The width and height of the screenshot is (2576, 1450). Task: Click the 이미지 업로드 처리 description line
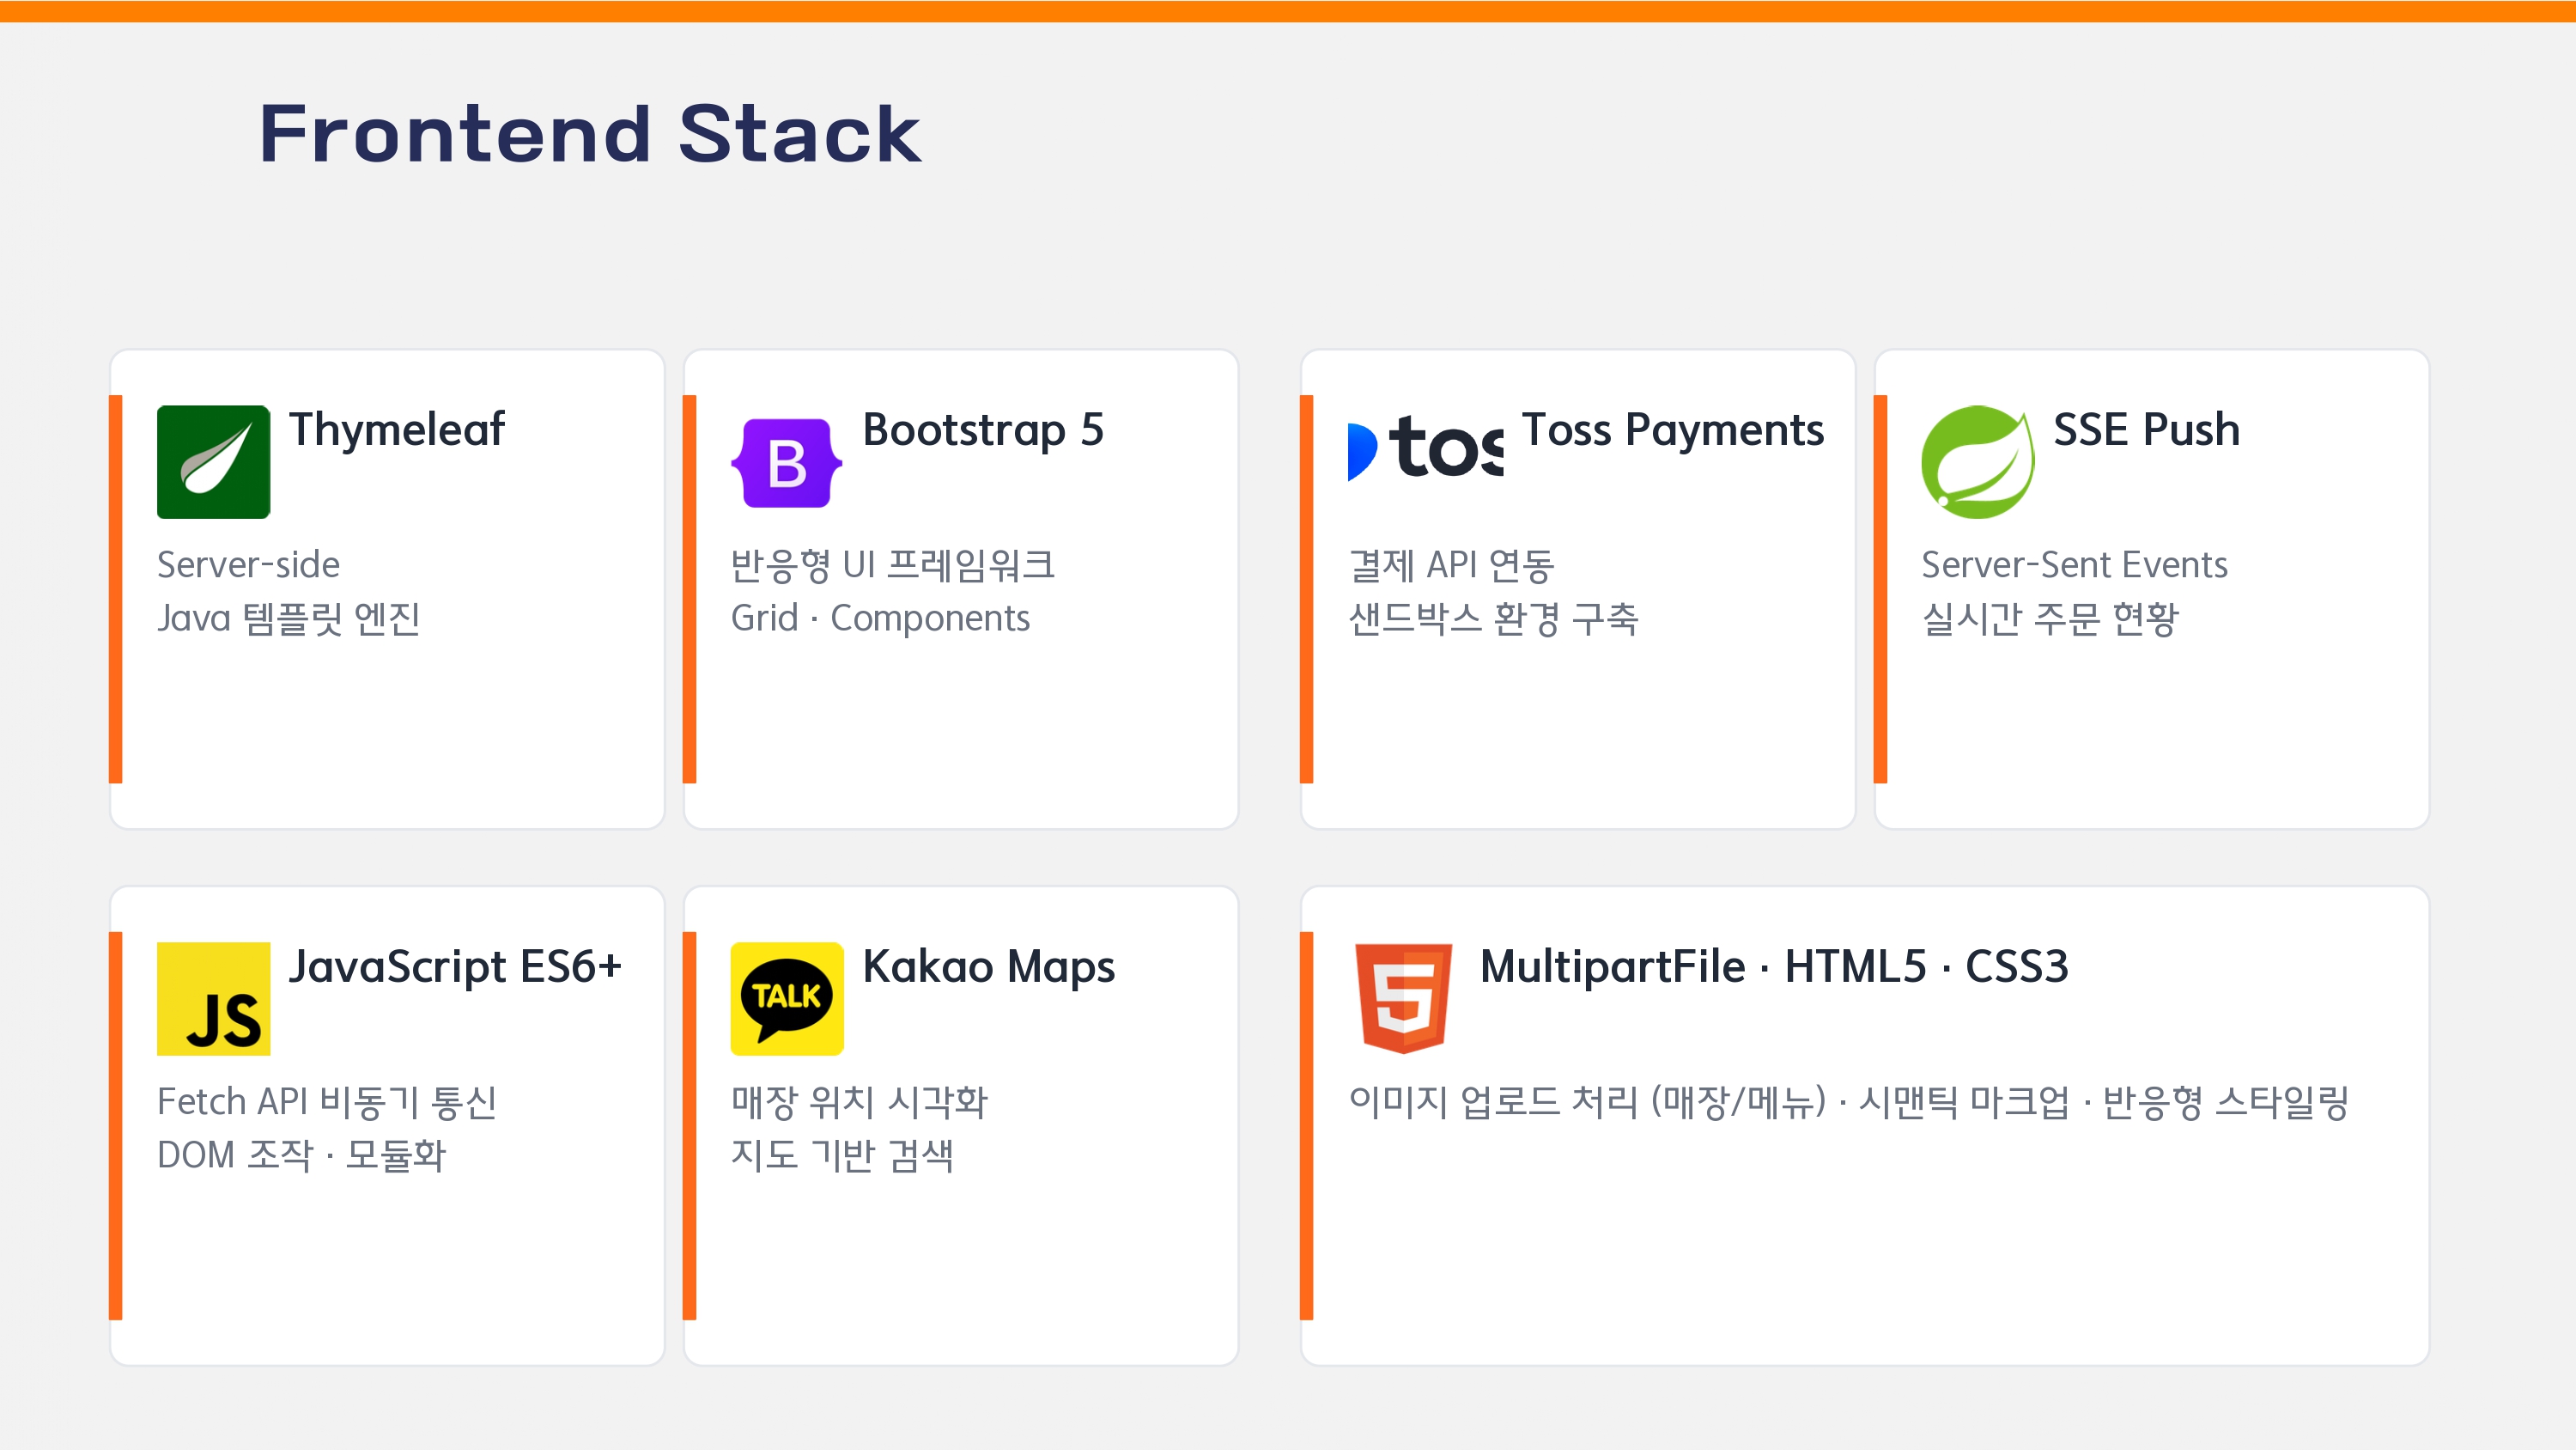click(1848, 1102)
